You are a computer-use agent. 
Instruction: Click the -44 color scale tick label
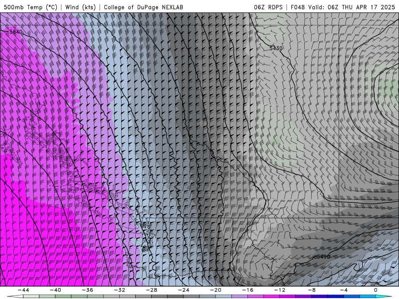tap(23, 290)
